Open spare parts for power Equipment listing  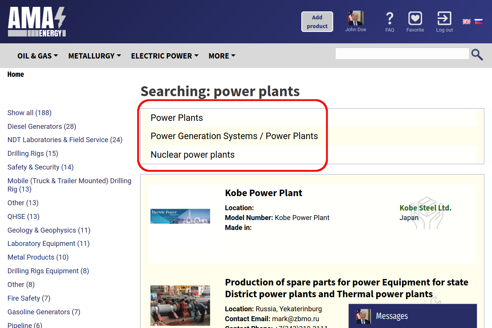tap(346, 288)
